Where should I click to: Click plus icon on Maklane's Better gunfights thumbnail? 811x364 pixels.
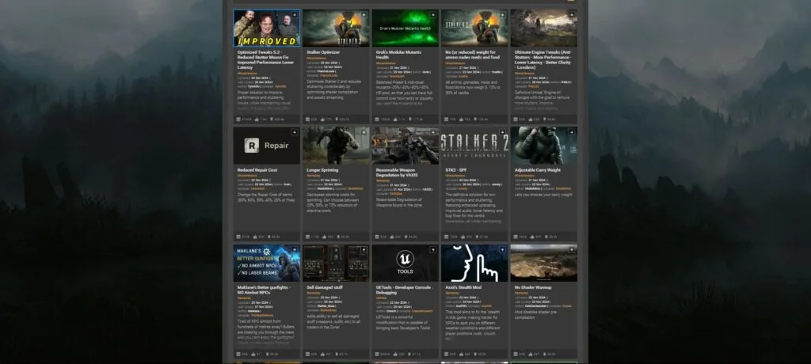(x=295, y=250)
